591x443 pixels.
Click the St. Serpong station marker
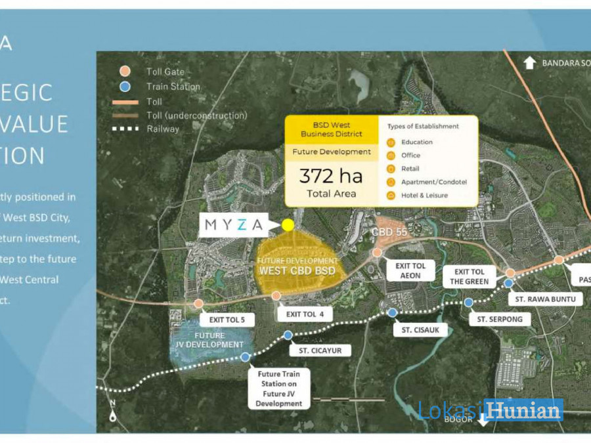[468, 302]
